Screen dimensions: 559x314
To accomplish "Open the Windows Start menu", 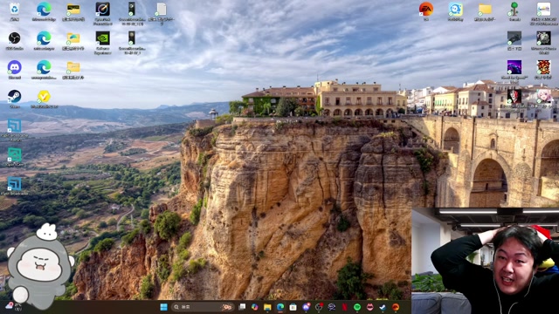I will pyautogui.click(x=163, y=307).
